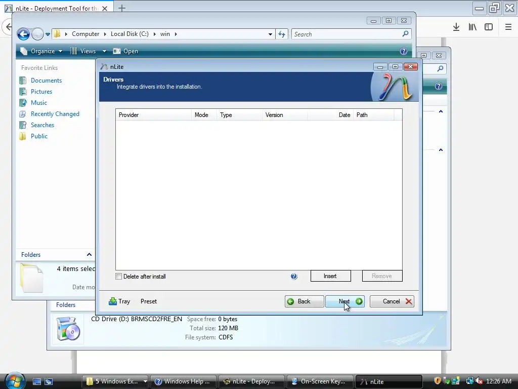The width and height of the screenshot is (518, 389).
Task: Open Pictures favorite link
Action: click(x=41, y=92)
